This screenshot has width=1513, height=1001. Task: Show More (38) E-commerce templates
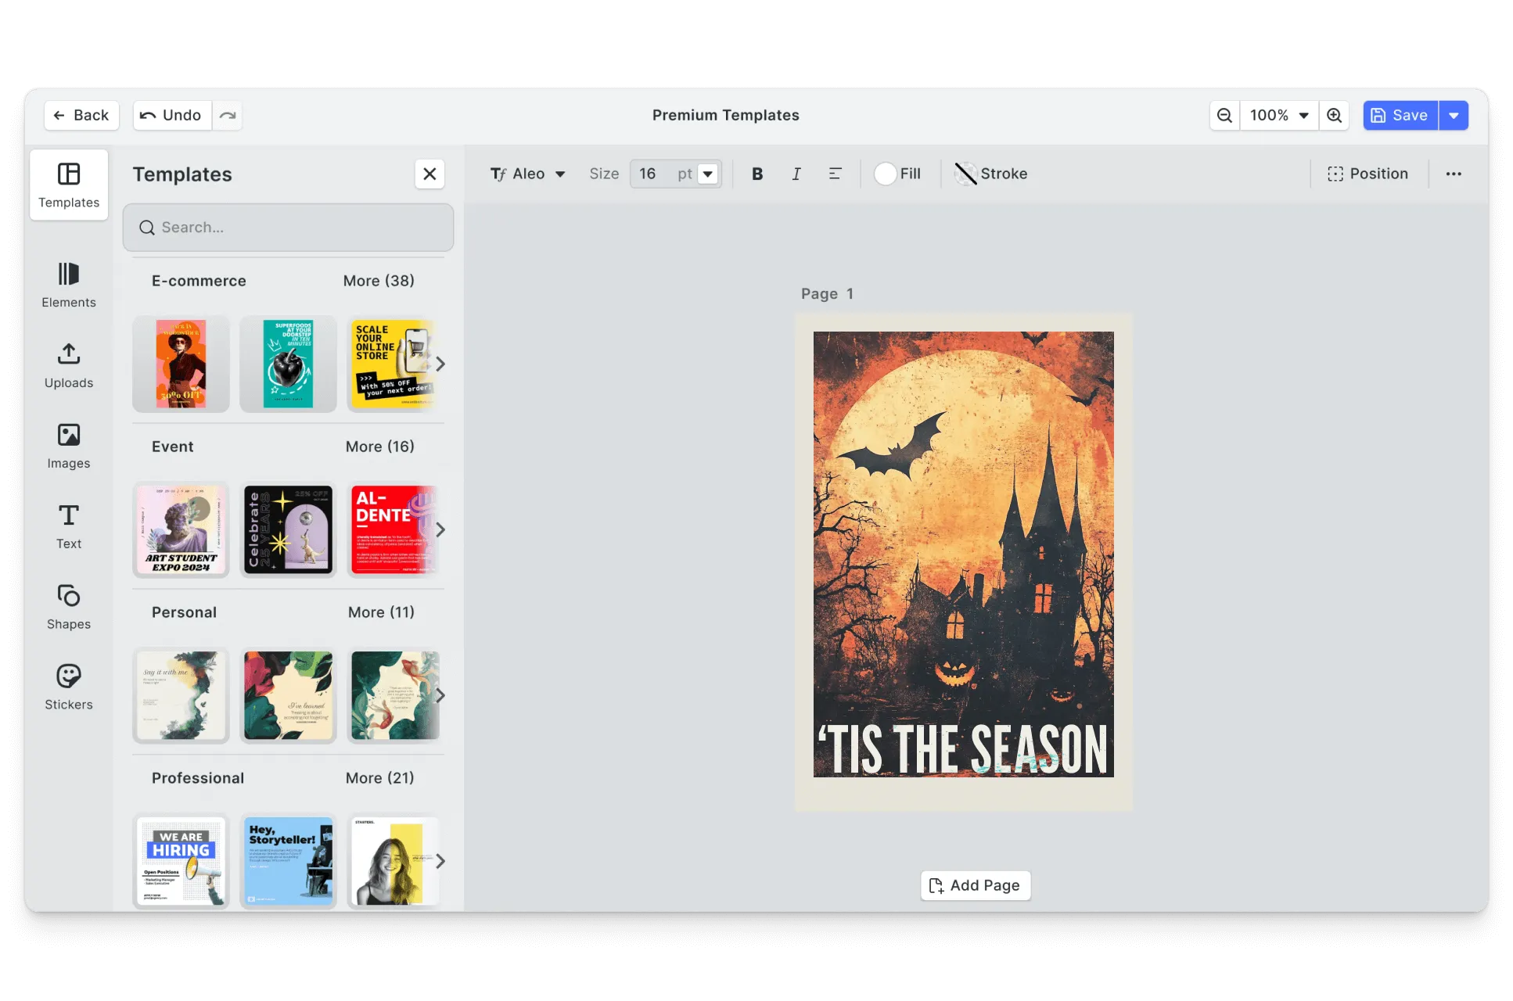click(379, 281)
